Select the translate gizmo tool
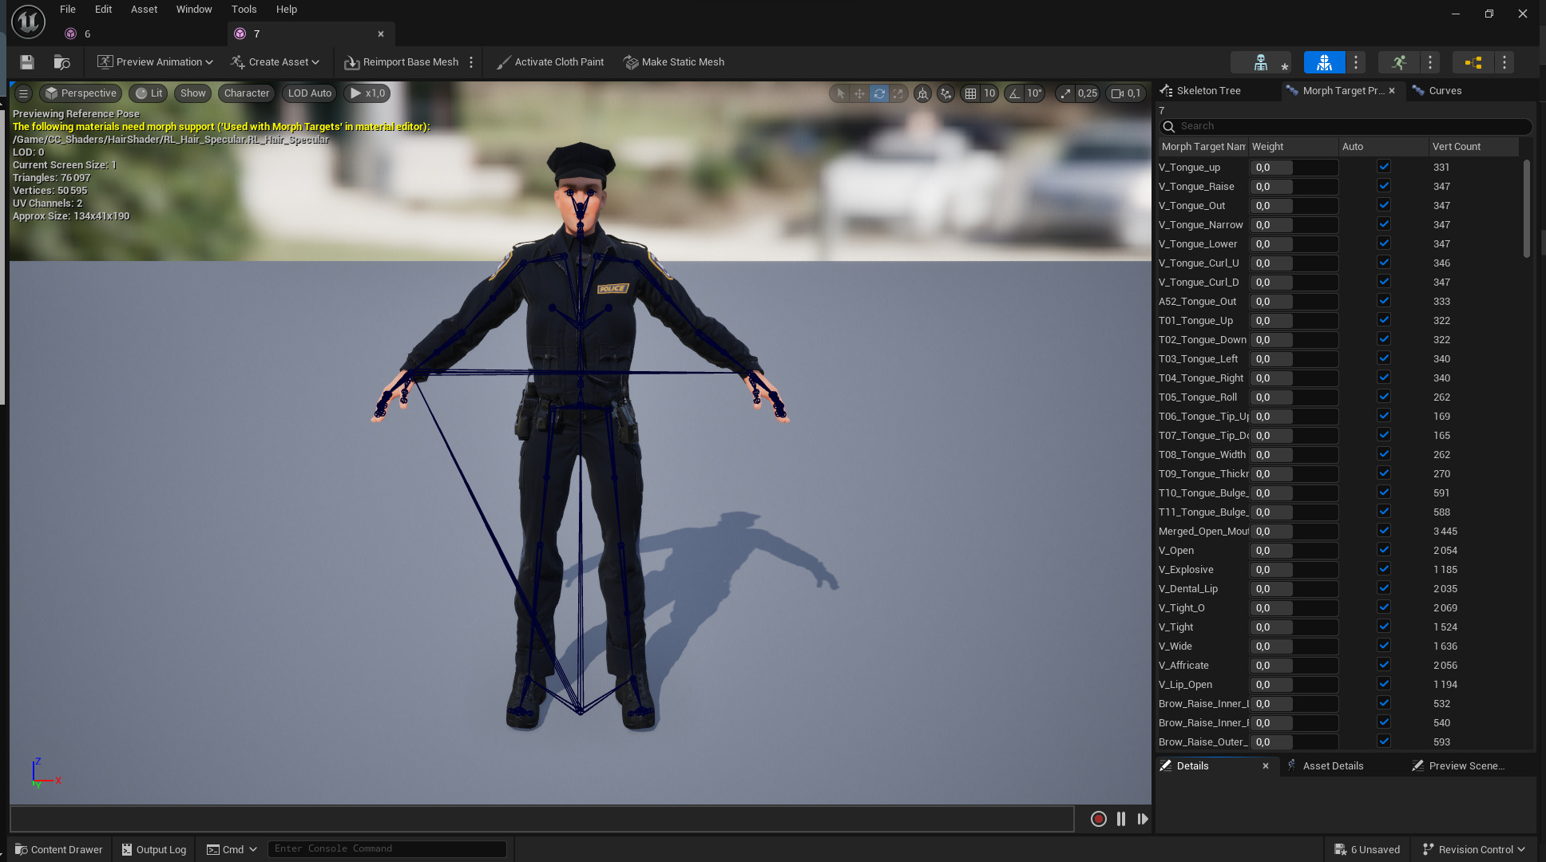This screenshot has width=1546, height=862. point(859,93)
